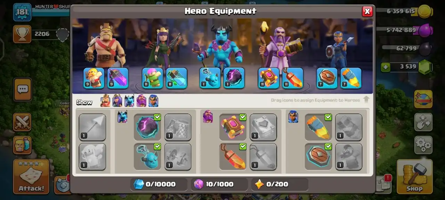Open the Shop
The width and height of the screenshot is (445, 200).
[x=414, y=176]
